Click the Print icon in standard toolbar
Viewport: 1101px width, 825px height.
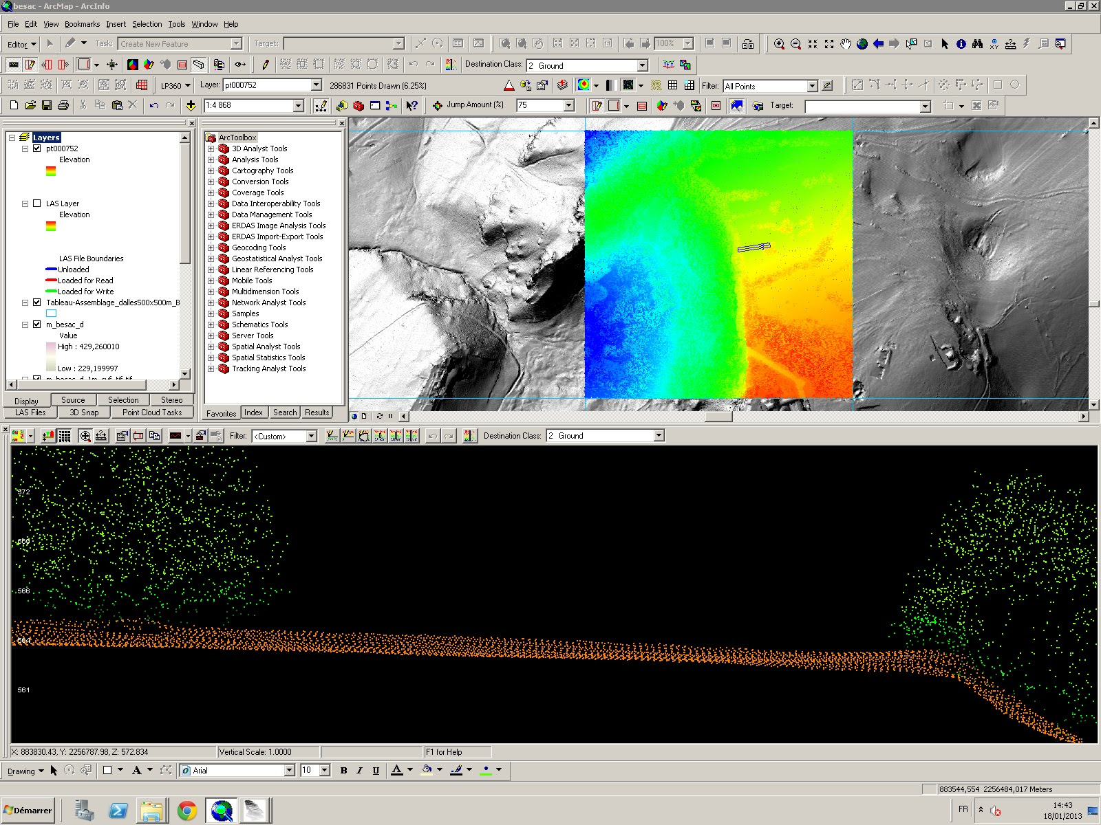pyautogui.click(x=63, y=105)
